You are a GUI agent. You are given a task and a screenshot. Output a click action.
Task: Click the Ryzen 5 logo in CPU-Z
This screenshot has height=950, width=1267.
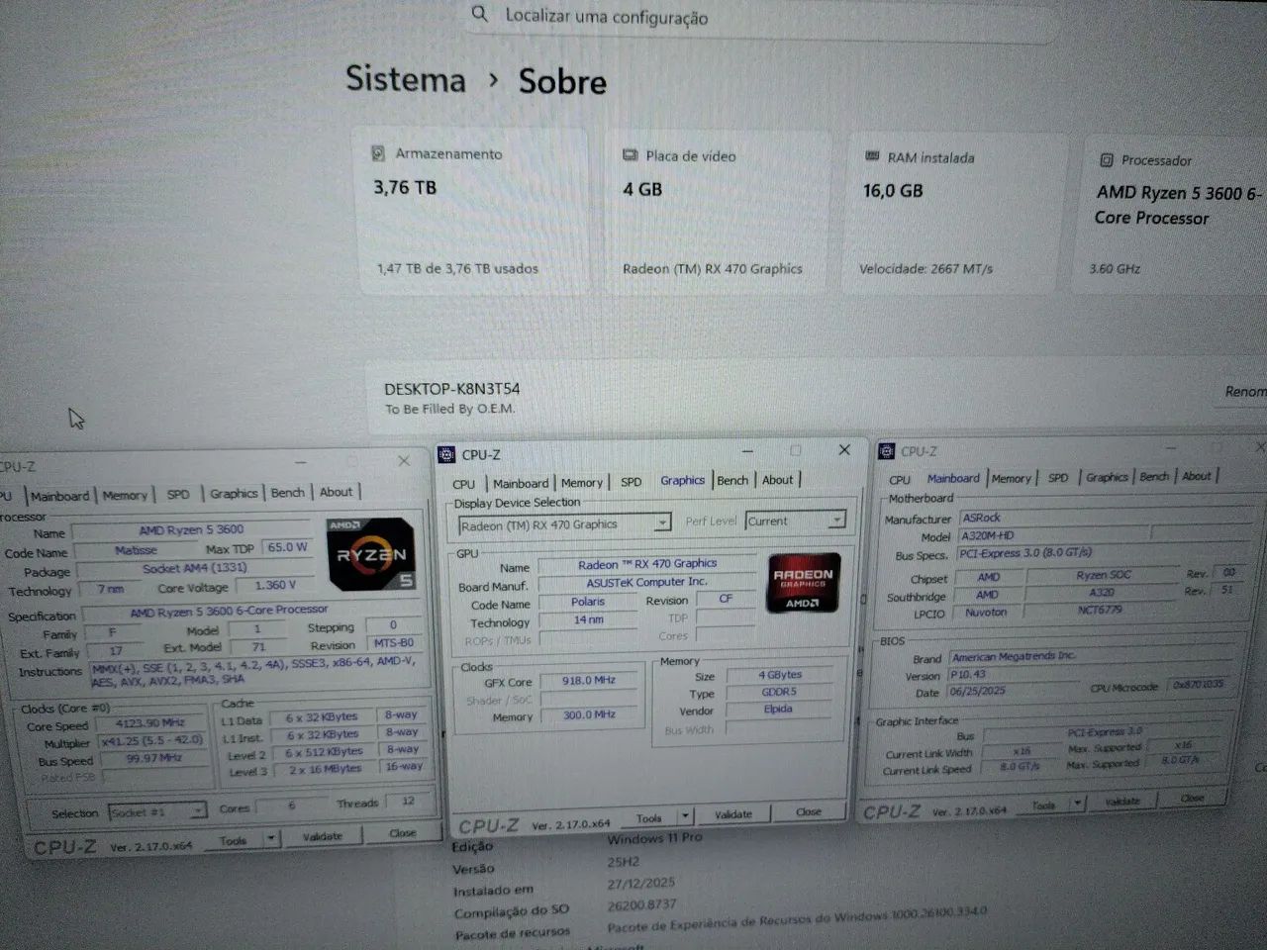pyautogui.click(x=370, y=555)
